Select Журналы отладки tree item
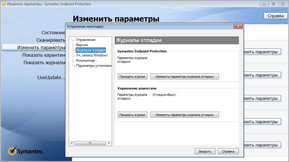The image size is (289, 162). click(x=90, y=50)
